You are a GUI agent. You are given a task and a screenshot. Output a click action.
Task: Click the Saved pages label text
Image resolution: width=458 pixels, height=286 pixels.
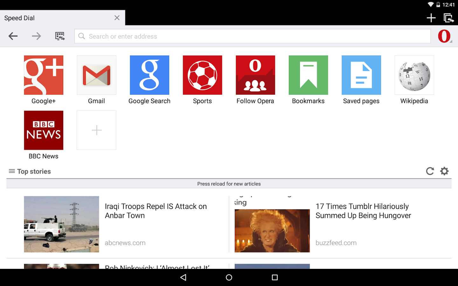click(361, 101)
